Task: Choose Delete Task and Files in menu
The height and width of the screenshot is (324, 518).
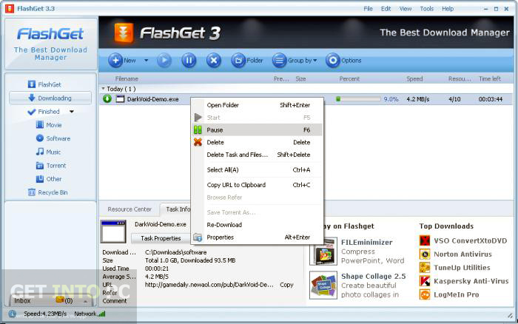Action: 258,155
